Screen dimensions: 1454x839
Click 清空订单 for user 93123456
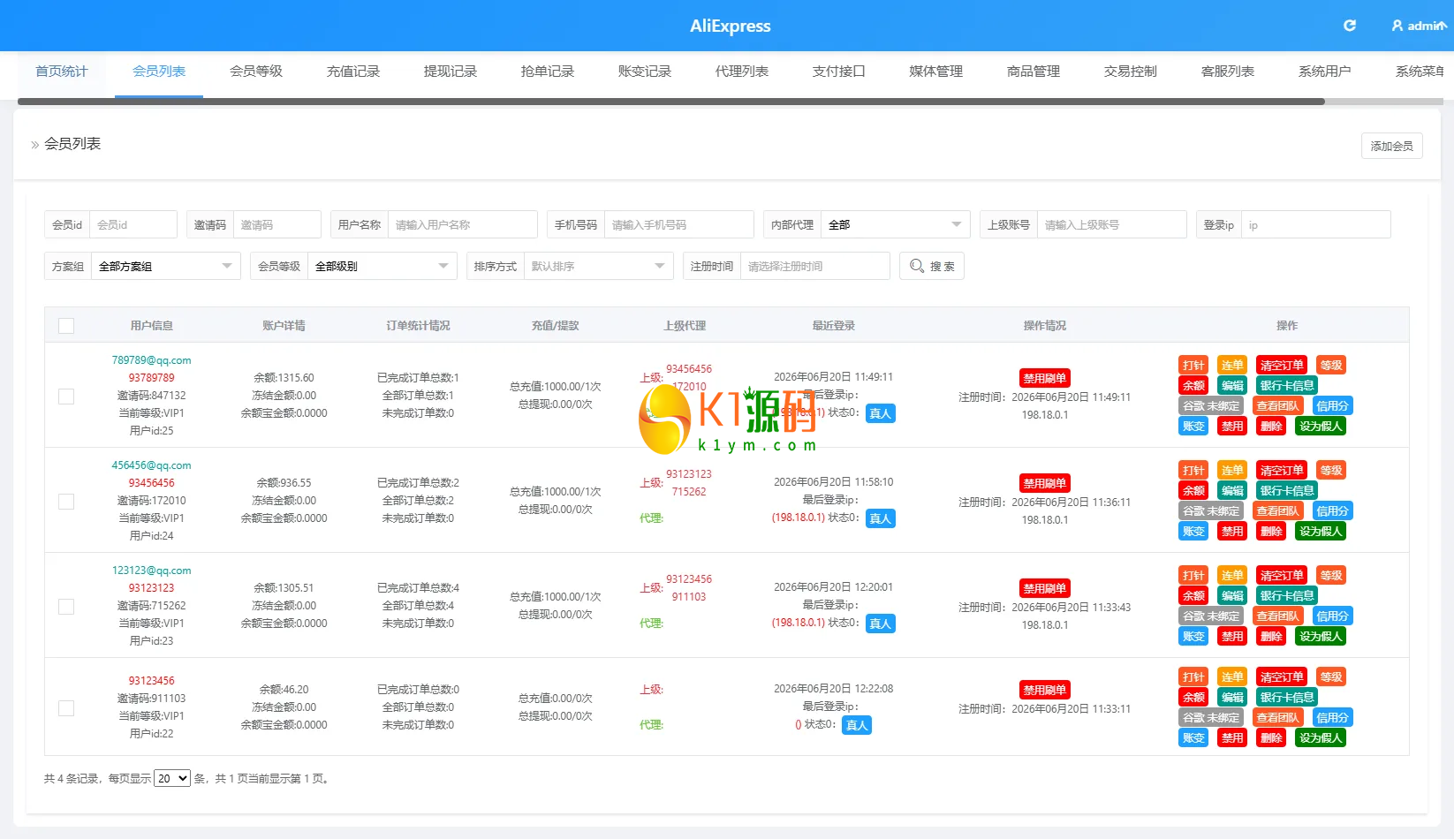[x=1282, y=677]
